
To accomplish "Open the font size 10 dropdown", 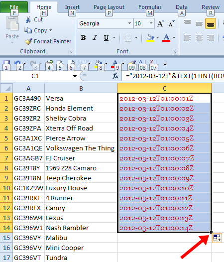I will pyautogui.click(x=151, y=23).
